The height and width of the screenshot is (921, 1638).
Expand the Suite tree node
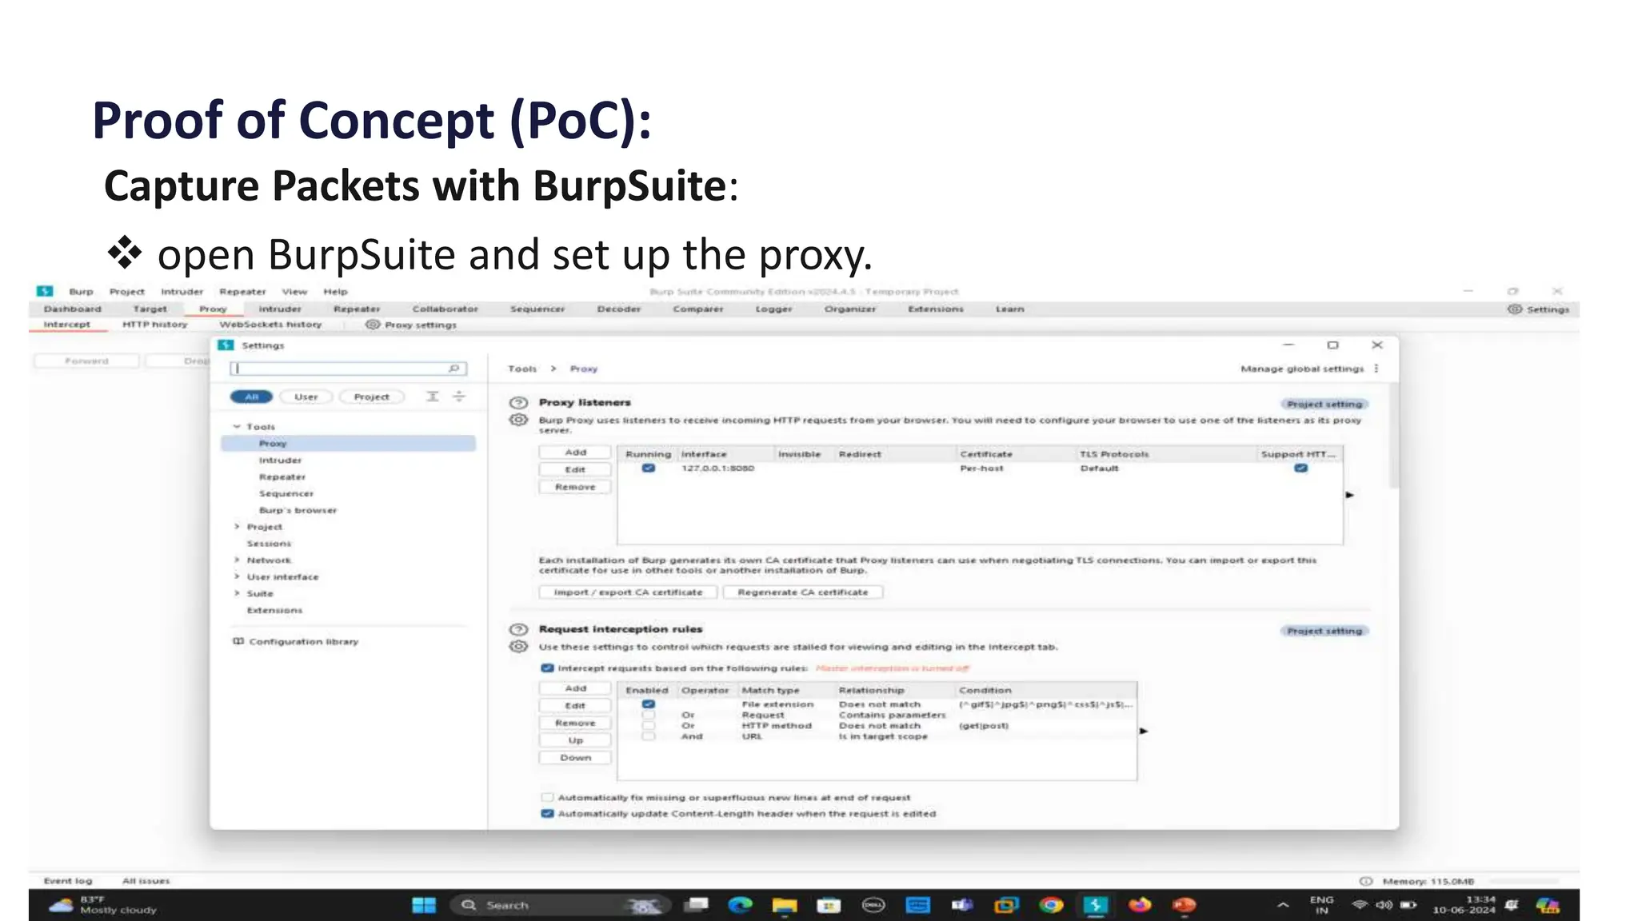point(237,593)
